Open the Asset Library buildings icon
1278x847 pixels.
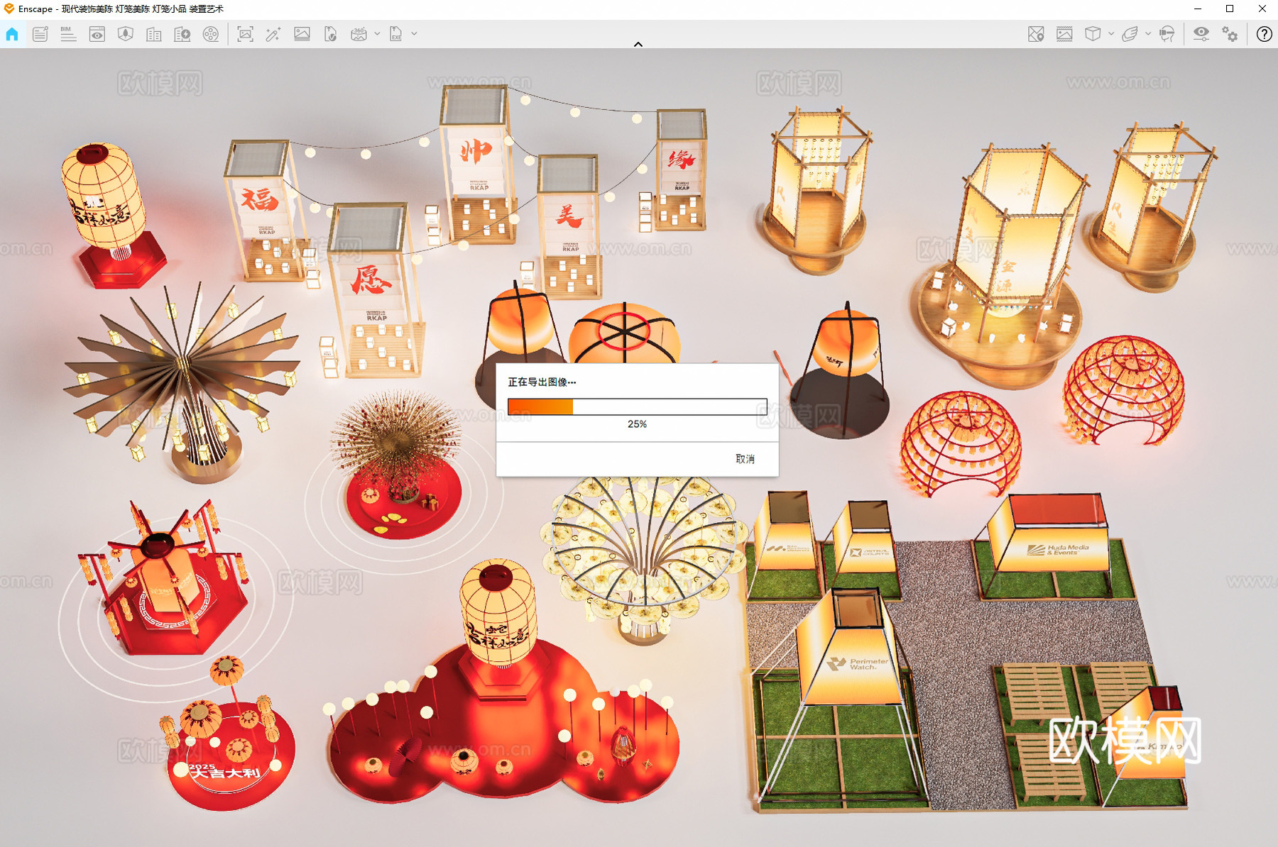click(154, 34)
